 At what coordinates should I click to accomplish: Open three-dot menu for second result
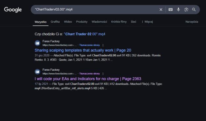coord(103,74)
